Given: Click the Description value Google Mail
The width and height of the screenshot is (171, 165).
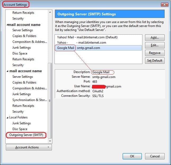Looking at the screenshot, I should click(x=101, y=72).
